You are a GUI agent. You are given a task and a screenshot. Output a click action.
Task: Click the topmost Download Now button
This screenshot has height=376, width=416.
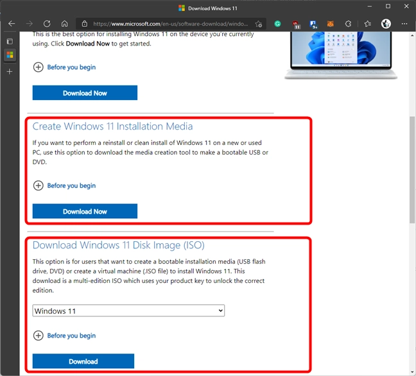point(85,93)
